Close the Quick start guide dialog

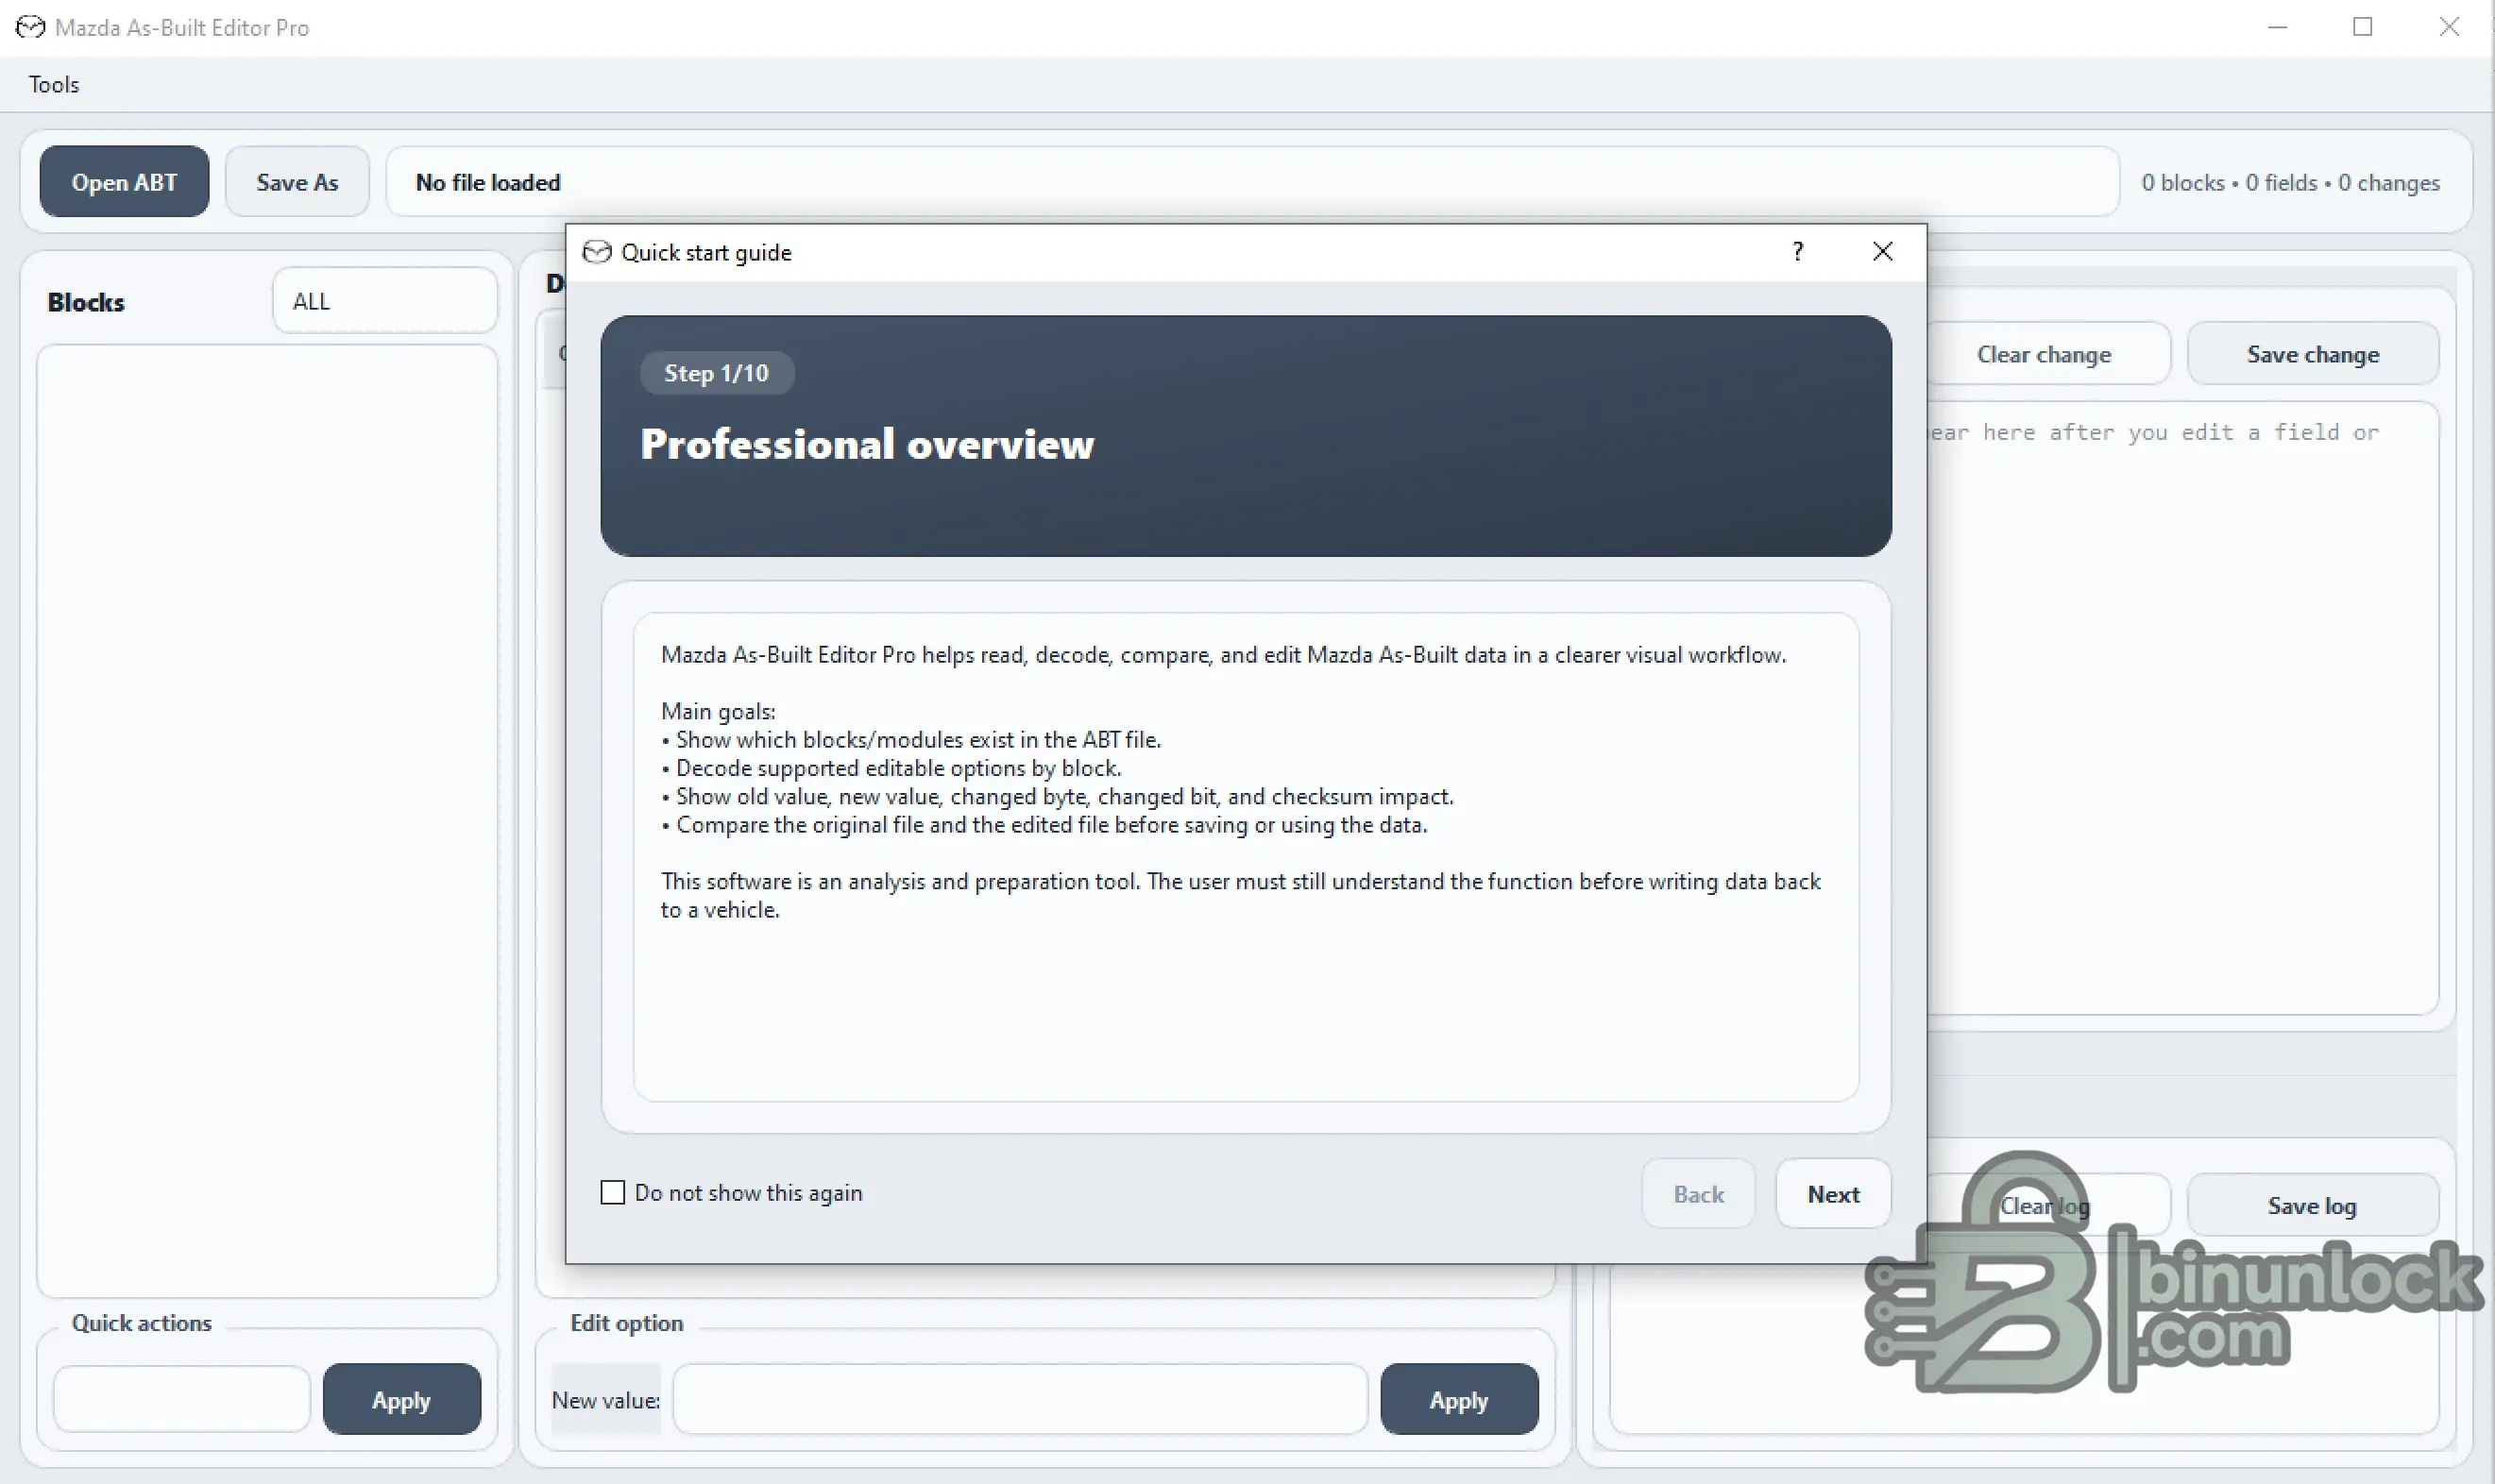point(1883,251)
